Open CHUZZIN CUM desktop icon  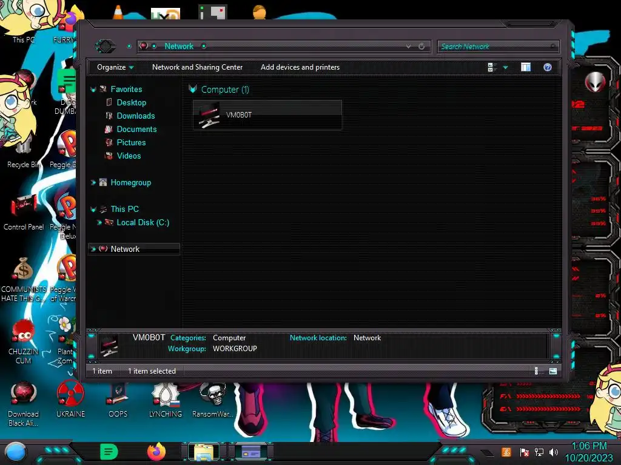coord(24,341)
